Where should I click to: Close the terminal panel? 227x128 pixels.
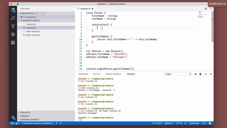click(211, 74)
